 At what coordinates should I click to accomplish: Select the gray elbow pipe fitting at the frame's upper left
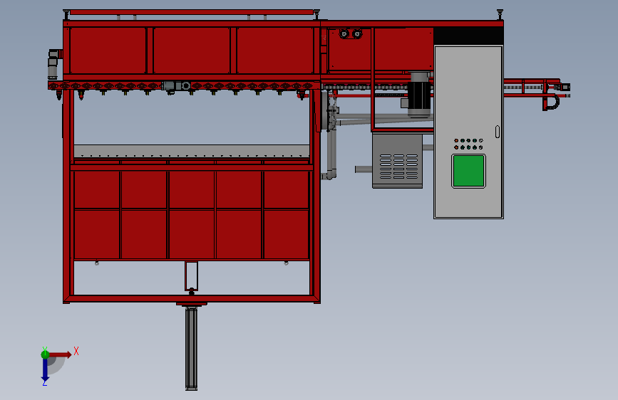(54, 64)
